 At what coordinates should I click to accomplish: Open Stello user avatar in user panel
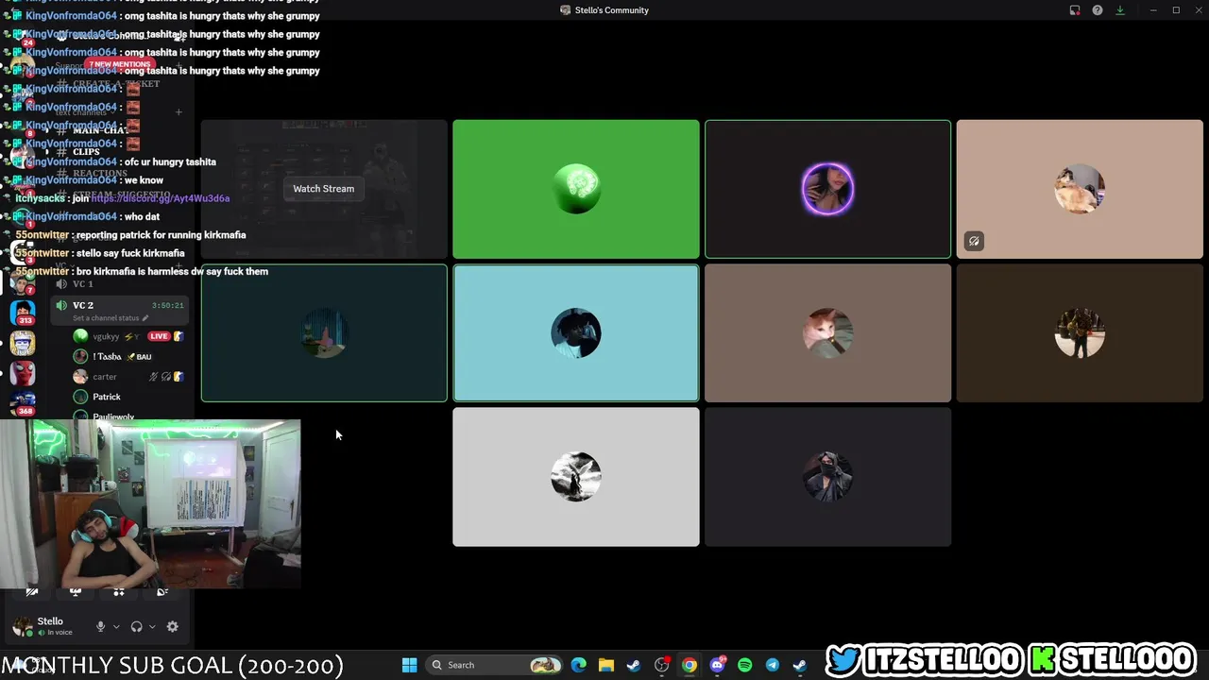coord(23,627)
